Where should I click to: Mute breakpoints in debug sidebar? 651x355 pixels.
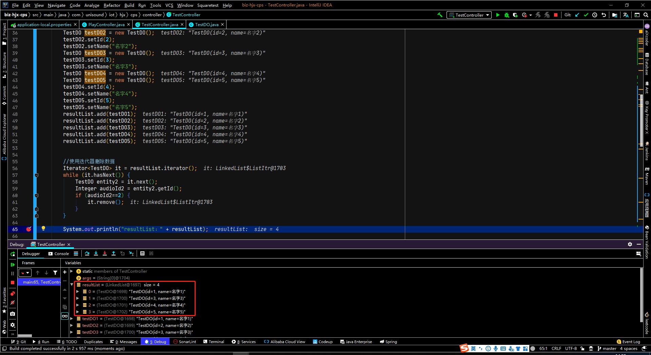13,302
